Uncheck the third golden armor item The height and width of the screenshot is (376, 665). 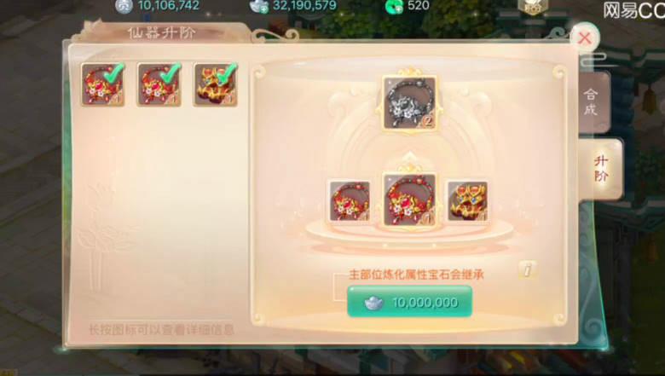tap(216, 84)
